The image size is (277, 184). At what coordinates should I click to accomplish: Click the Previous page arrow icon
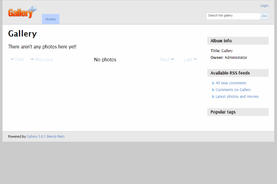(x=32, y=59)
